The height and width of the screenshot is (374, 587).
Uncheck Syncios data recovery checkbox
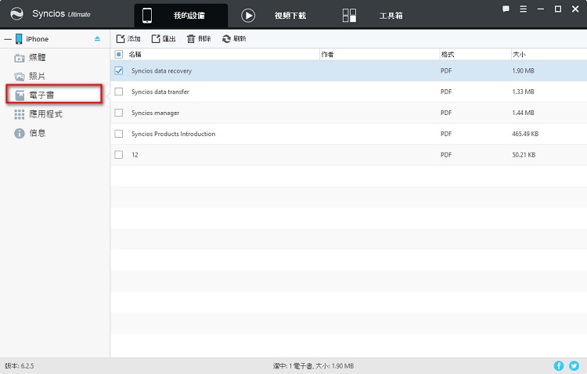tap(119, 70)
